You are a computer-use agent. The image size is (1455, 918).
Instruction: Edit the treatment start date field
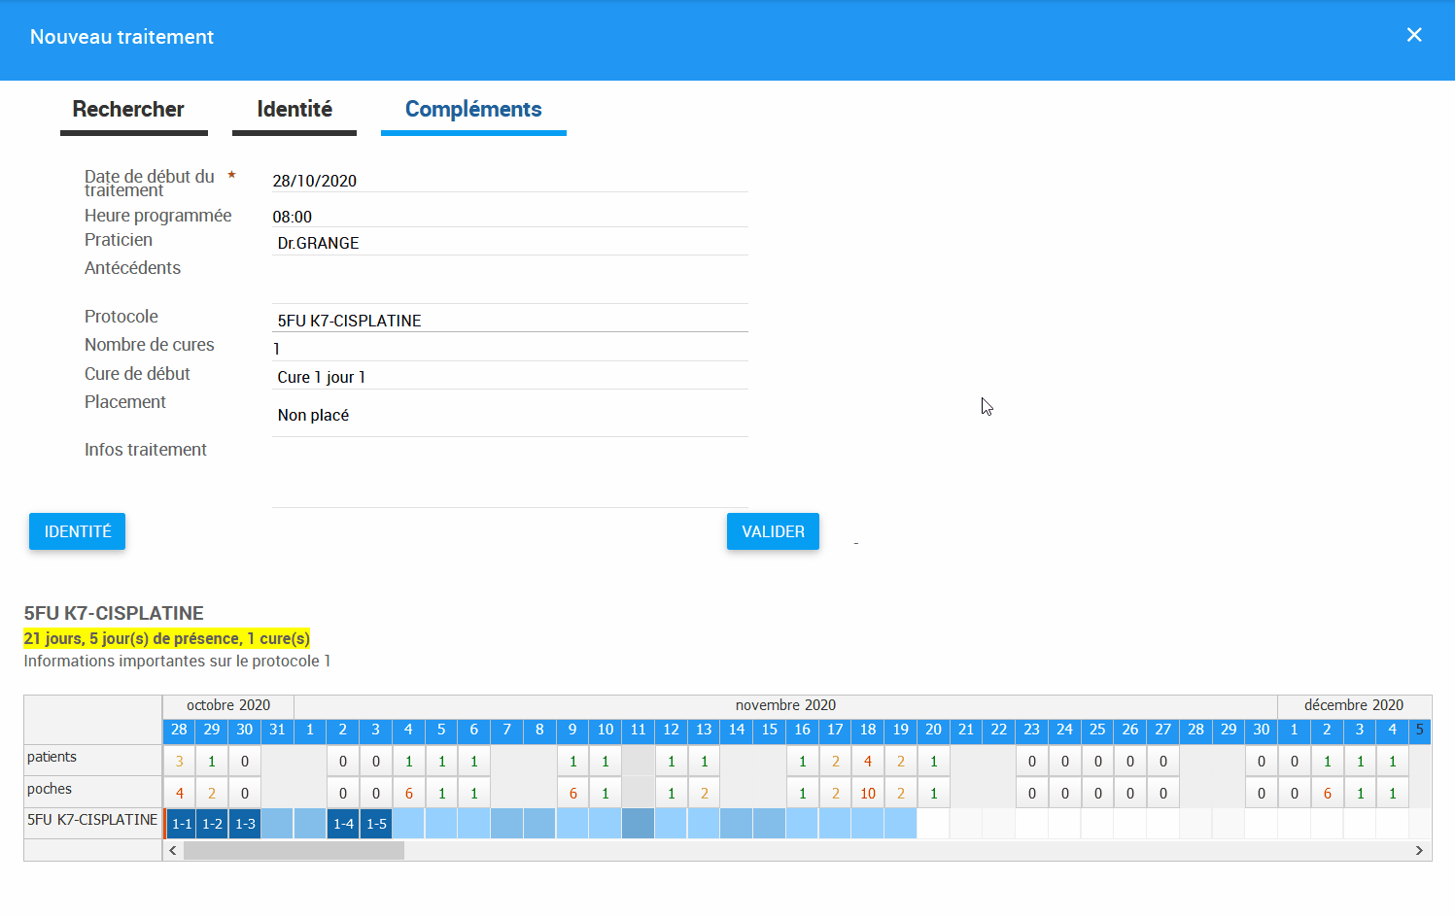pyautogui.click(x=508, y=181)
